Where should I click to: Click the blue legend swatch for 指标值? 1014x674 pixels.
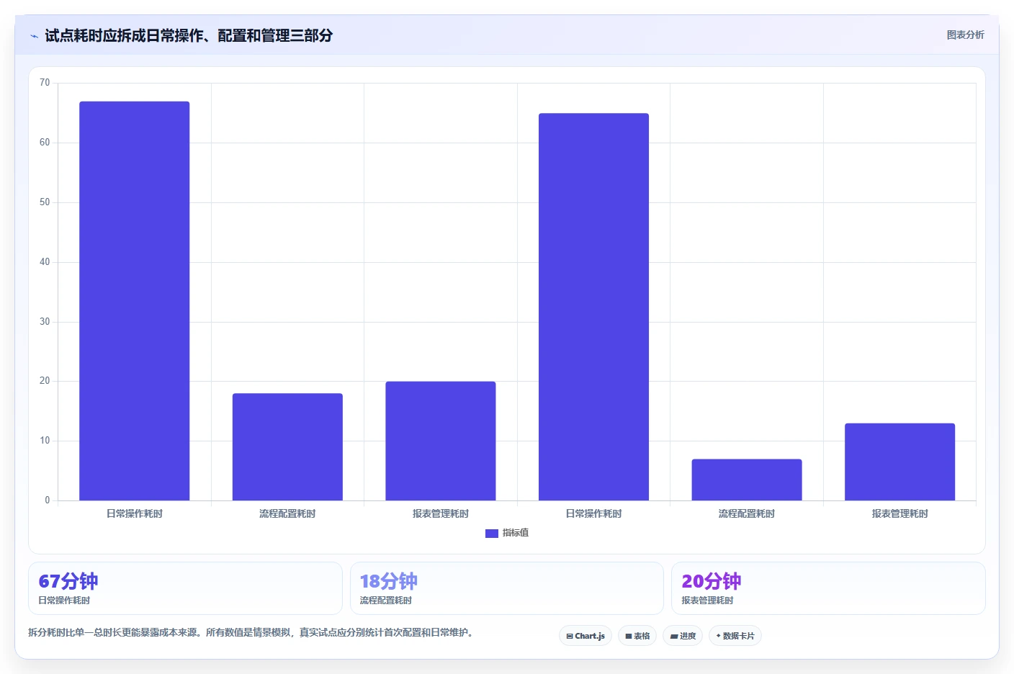click(492, 534)
